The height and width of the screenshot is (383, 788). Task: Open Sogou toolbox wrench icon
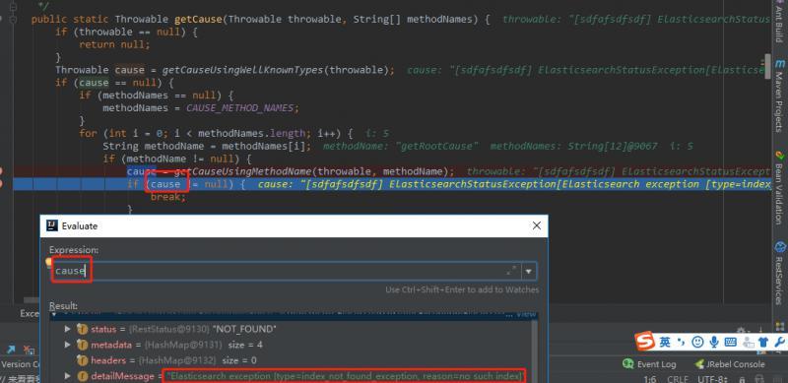click(780, 343)
